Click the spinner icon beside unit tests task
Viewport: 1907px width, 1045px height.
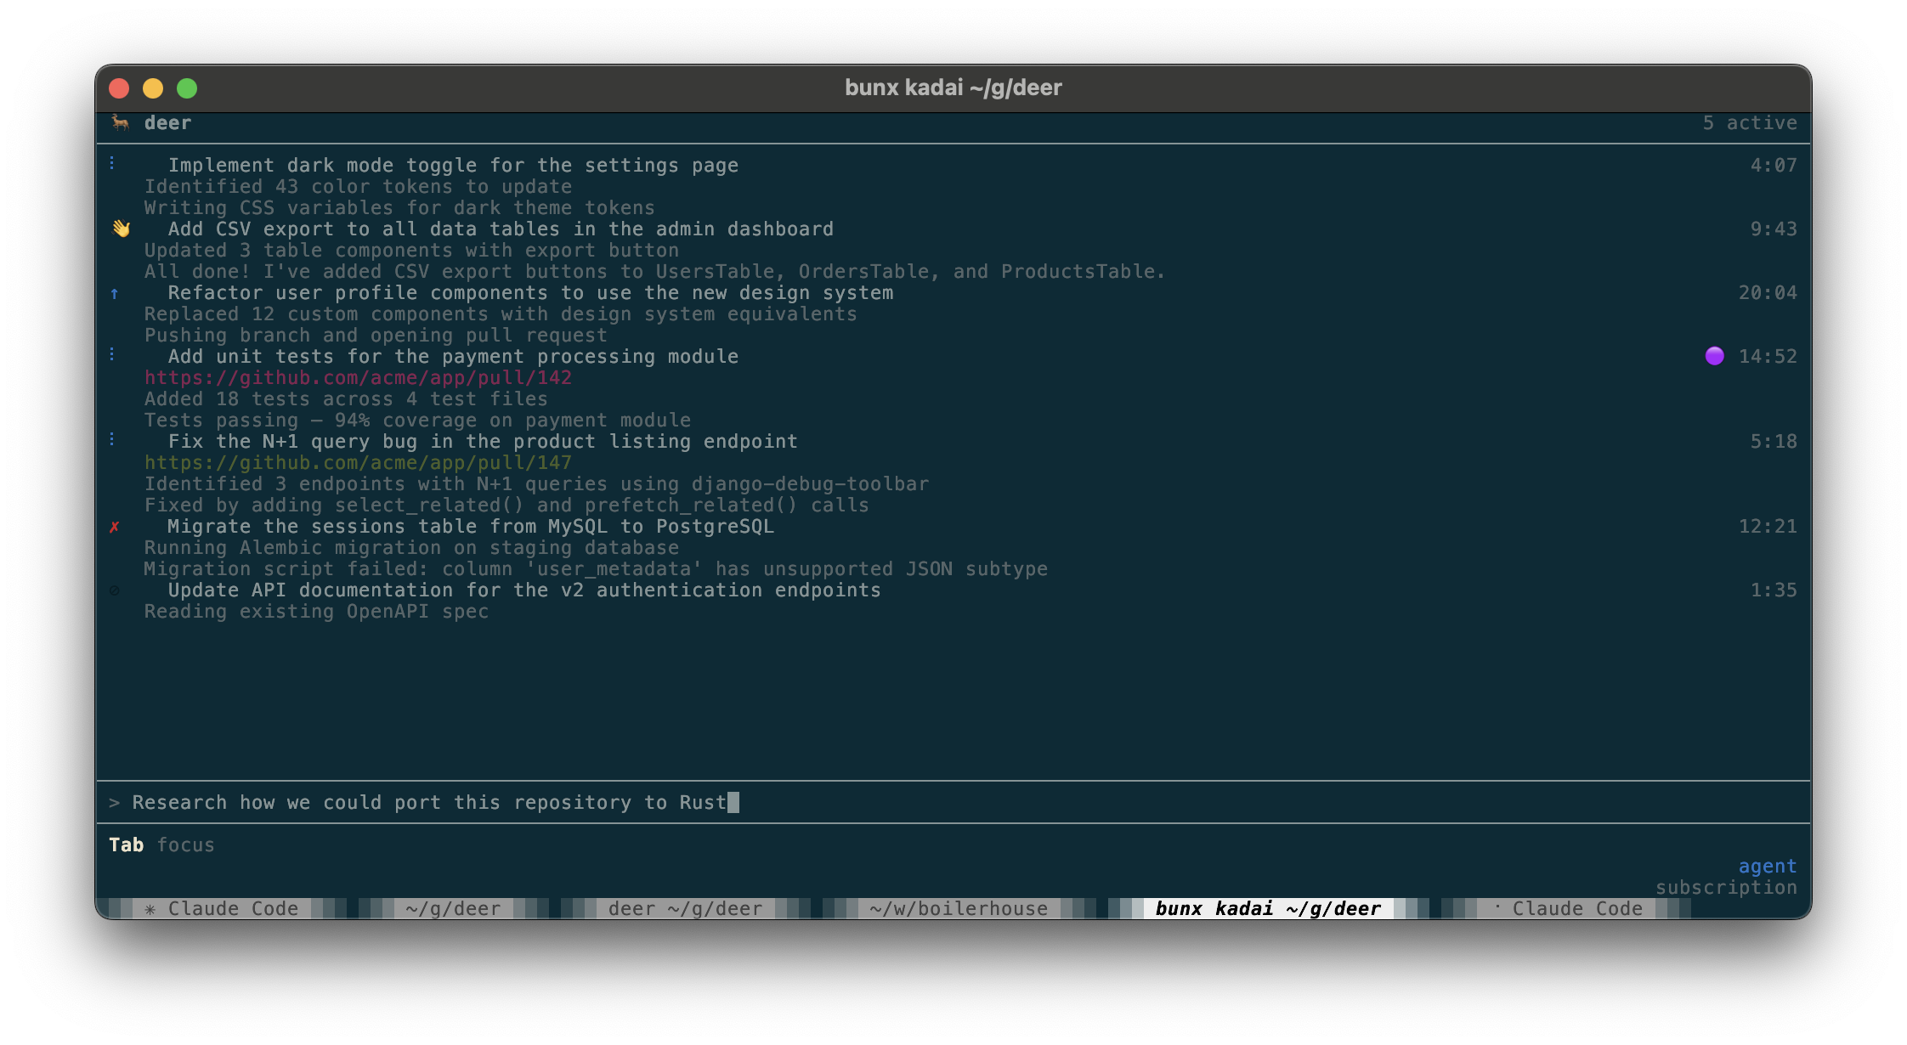[112, 354]
